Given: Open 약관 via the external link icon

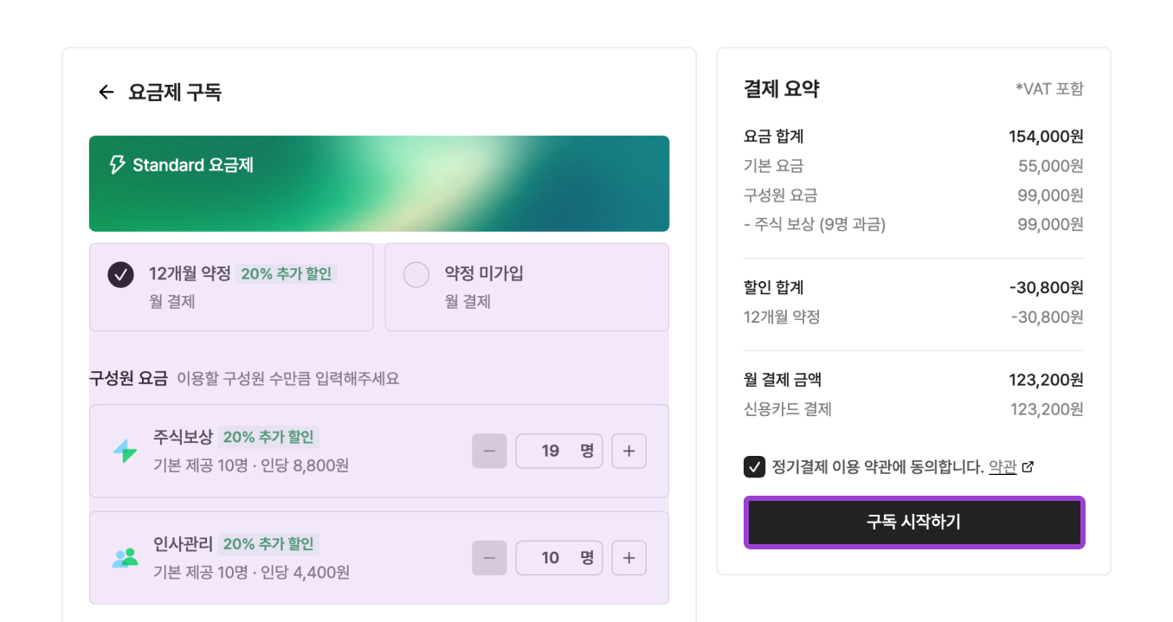Looking at the screenshot, I should point(1028,466).
